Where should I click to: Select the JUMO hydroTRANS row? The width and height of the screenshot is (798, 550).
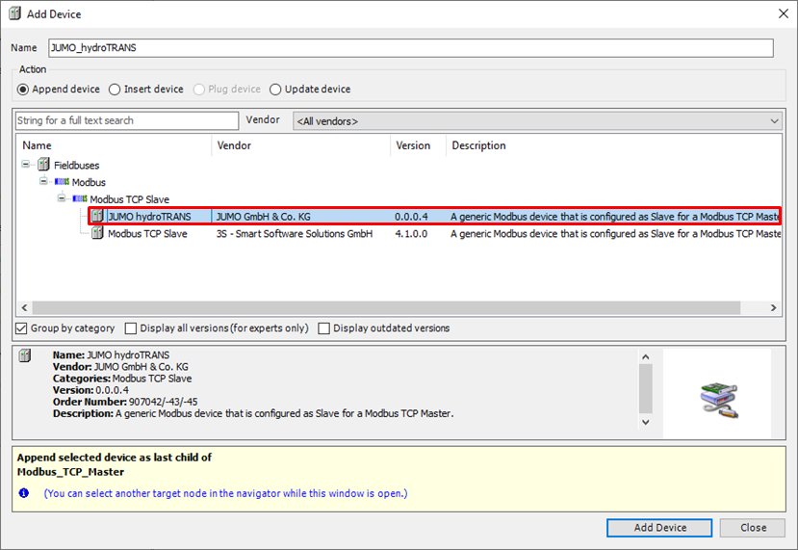(435, 217)
